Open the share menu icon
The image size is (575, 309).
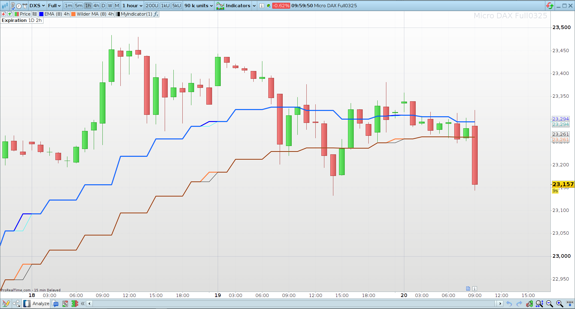16,304
